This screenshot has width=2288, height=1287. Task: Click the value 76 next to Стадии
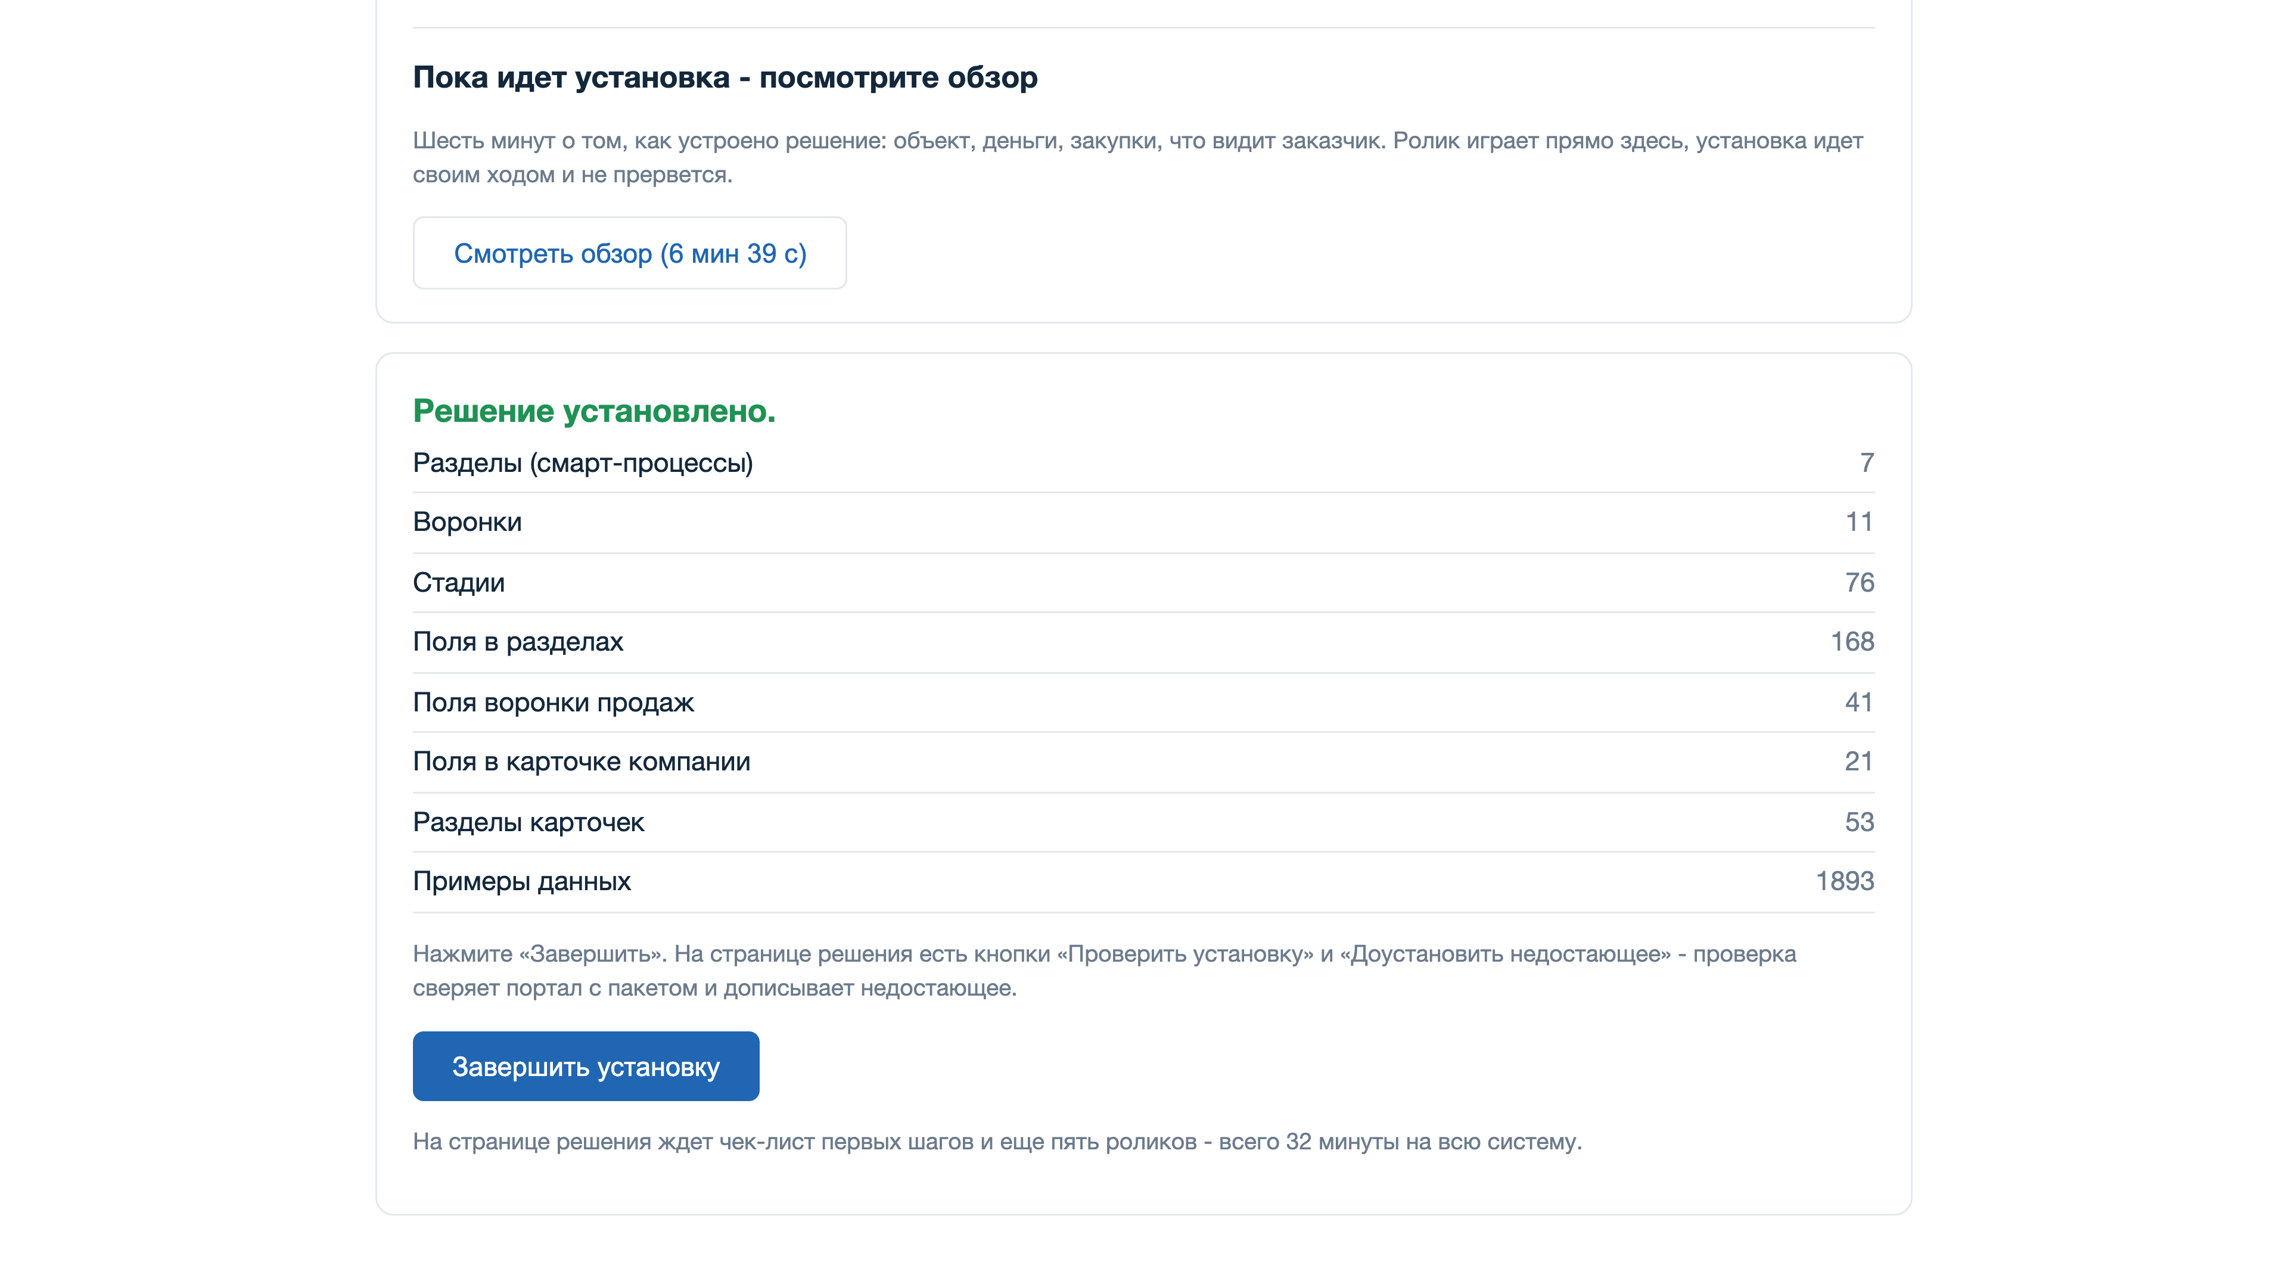click(x=1860, y=583)
